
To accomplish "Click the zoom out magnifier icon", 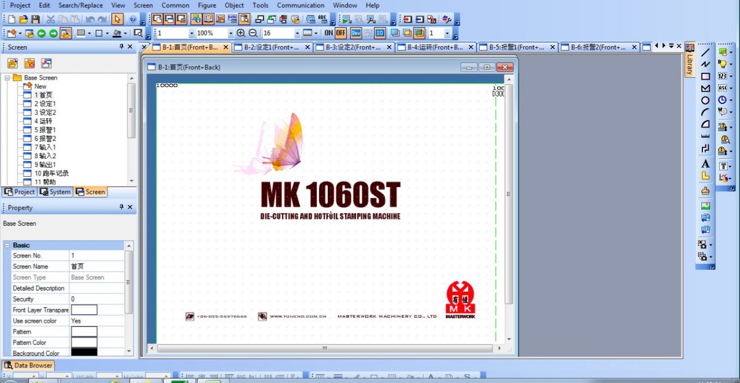I will tap(253, 34).
